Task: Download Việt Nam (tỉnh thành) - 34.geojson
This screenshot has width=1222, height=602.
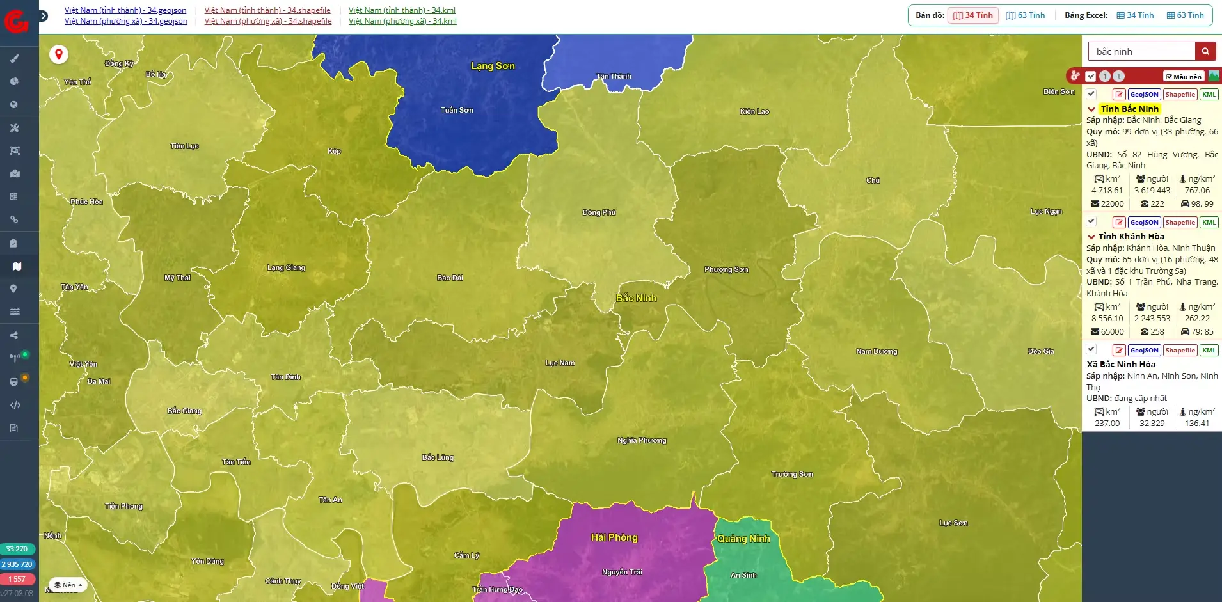Action: coord(125,10)
